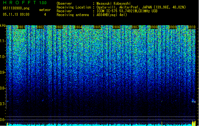Image resolution: width=199 pixels, height=126 pixels.
Task: Click the 0910 time marker
Action: [192, 27]
